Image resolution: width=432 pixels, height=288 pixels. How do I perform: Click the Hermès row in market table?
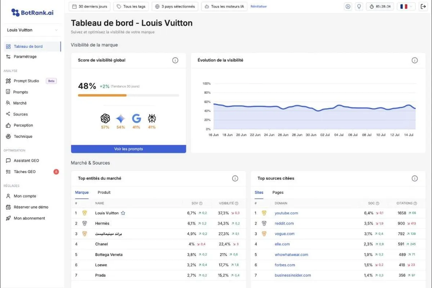[158, 223]
